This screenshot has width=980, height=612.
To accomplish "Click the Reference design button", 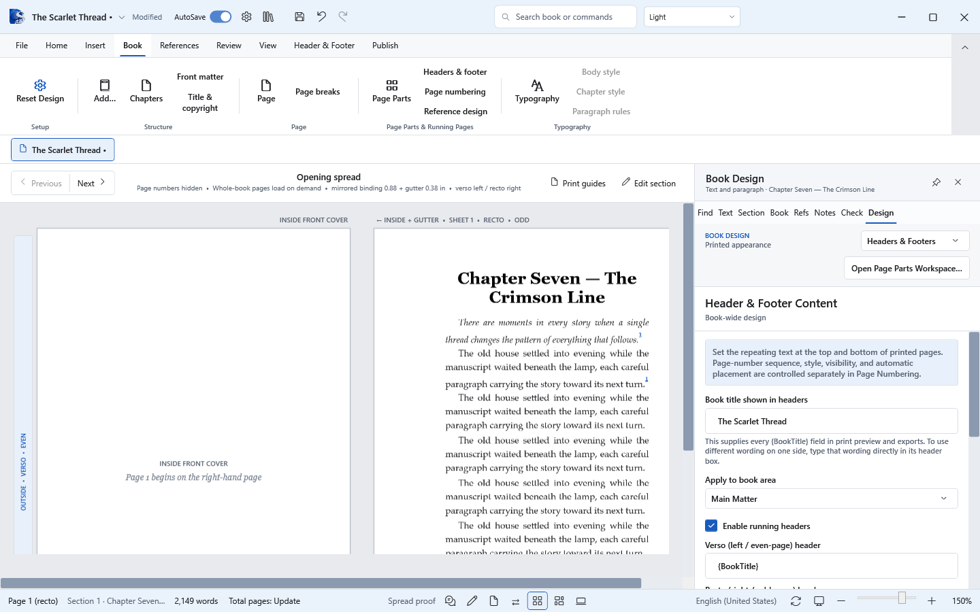I will [455, 112].
